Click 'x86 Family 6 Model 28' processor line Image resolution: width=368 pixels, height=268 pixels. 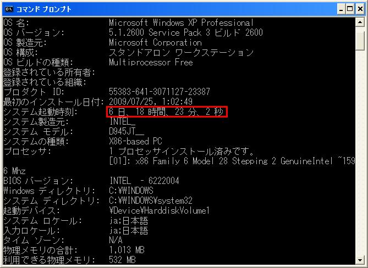232,161
